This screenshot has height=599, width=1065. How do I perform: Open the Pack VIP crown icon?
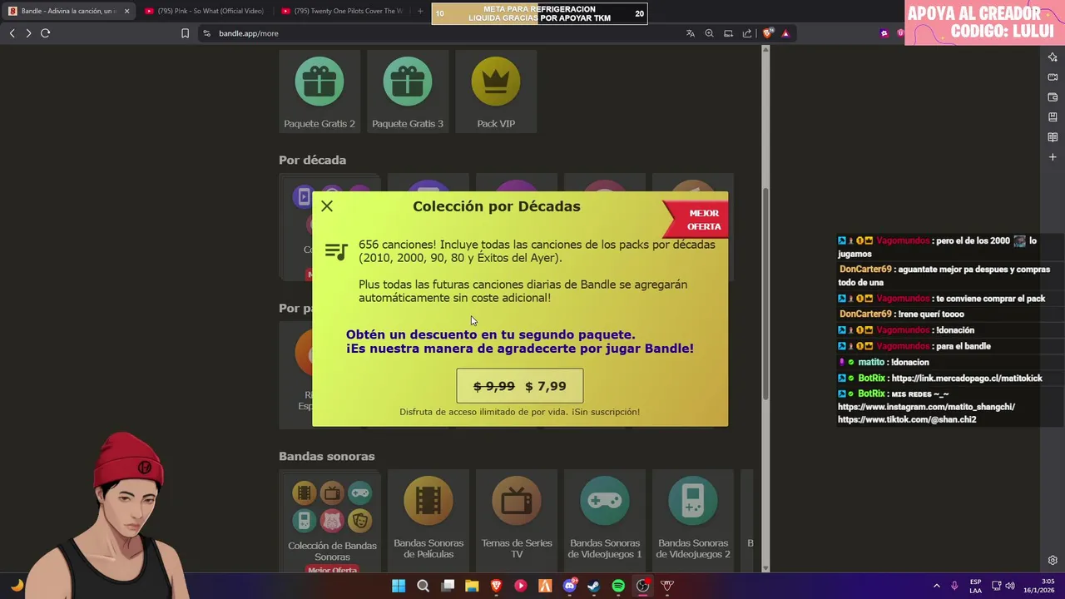tap(496, 82)
